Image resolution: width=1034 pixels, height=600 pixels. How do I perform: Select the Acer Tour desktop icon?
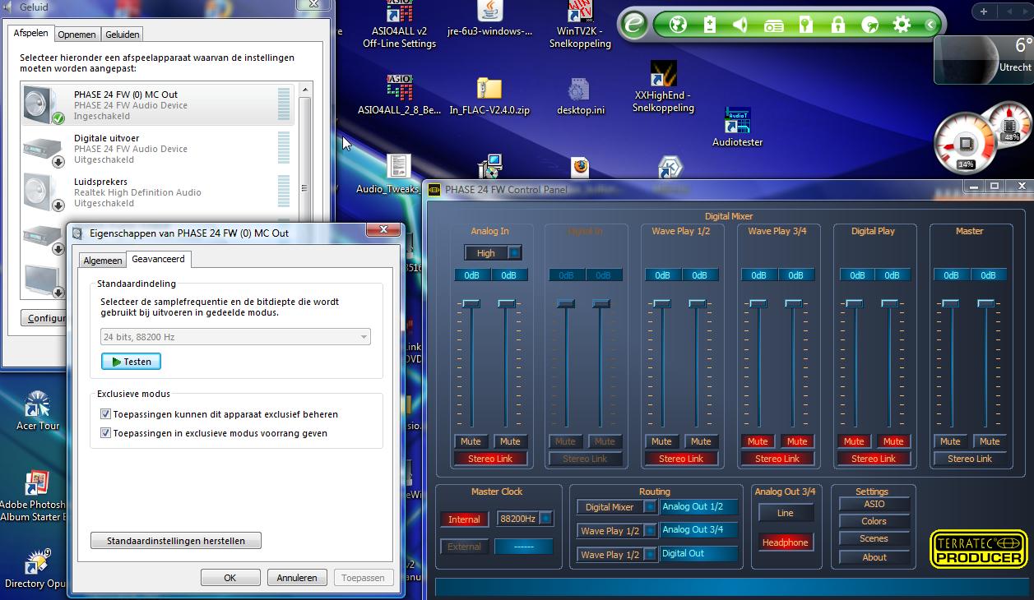click(38, 411)
